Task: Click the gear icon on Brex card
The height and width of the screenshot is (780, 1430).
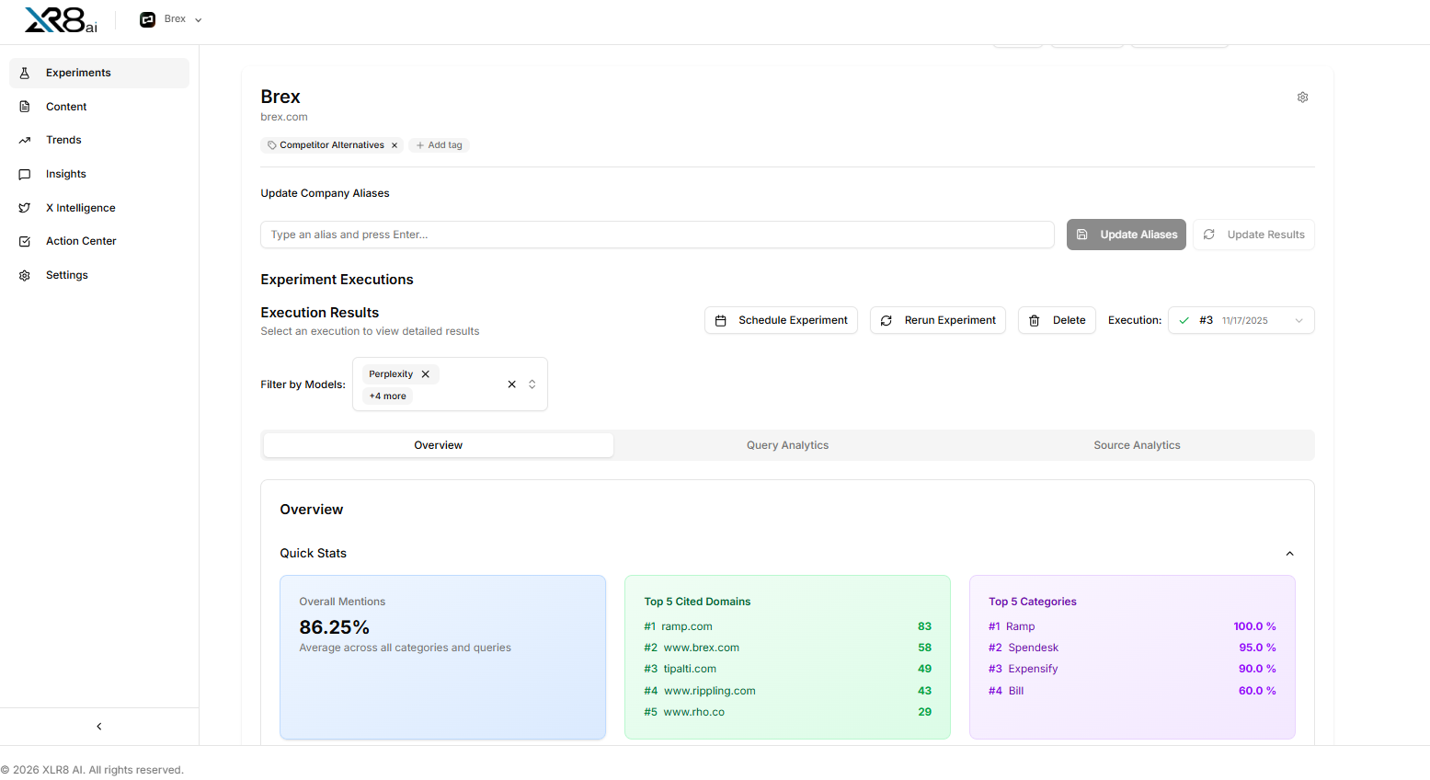Action: point(1302,97)
